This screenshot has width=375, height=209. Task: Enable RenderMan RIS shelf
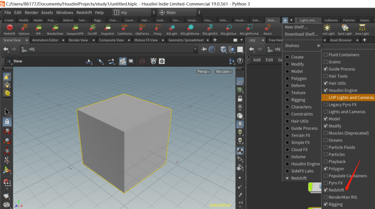pos(325,197)
